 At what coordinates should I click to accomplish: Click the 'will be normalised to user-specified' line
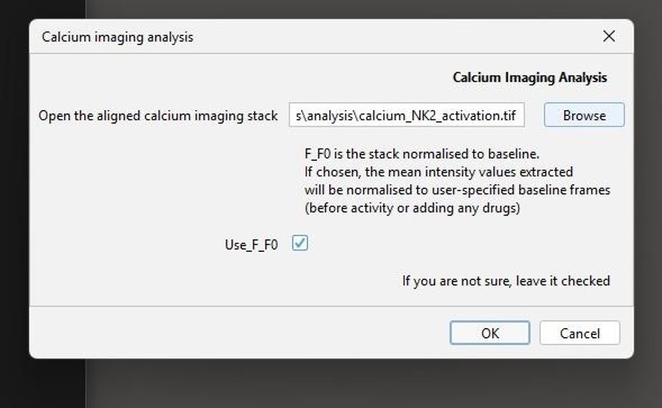click(457, 190)
